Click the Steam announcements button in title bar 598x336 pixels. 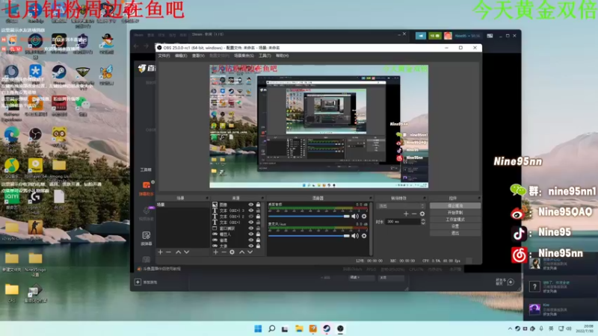click(421, 36)
